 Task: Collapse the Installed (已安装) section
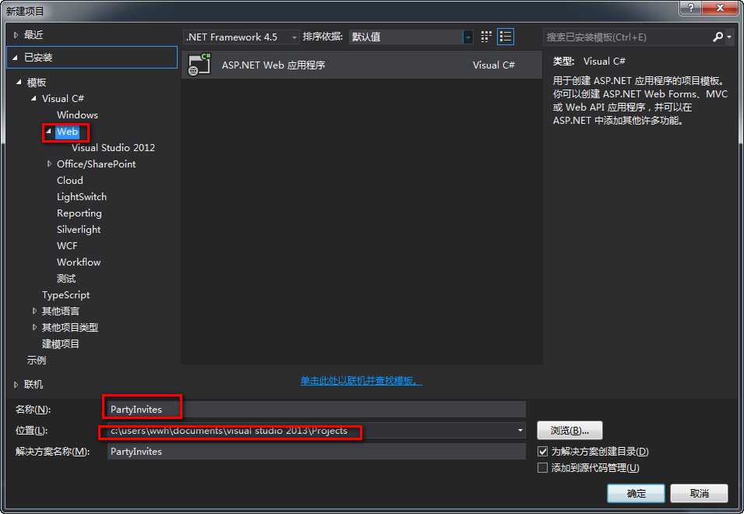click(15, 58)
